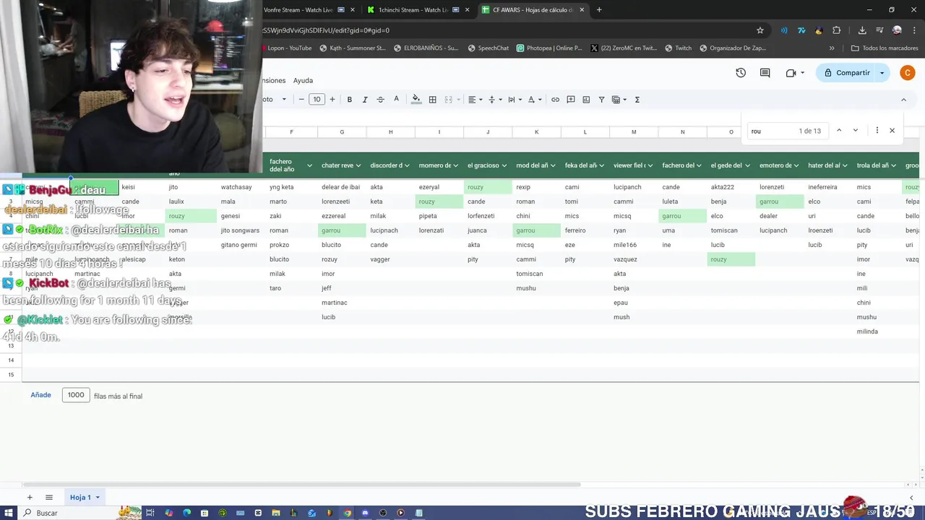Open the borders tool

tap(433, 100)
